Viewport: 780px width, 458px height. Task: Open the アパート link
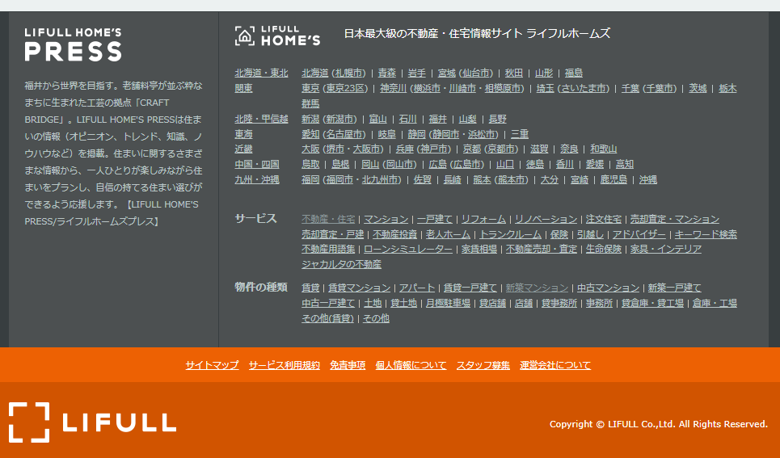(x=417, y=288)
